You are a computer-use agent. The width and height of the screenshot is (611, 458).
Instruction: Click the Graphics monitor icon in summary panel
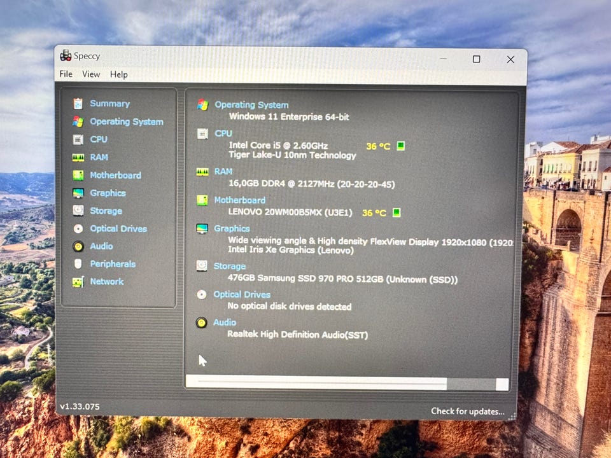[x=202, y=228]
